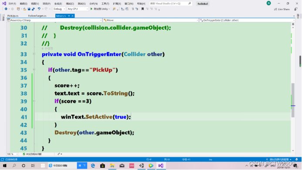Viewport: 302px width, 170px height.
Task: Click the Visual Studio logo icon
Action: tap(4, 3)
